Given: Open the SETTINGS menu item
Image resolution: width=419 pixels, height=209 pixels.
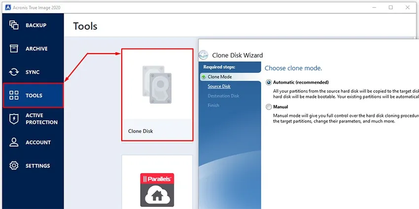Looking at the screenshot, I should (x=37, y=166).
